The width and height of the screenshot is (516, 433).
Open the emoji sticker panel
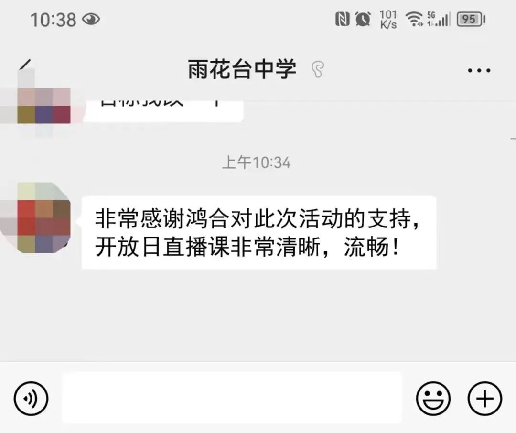point(433,399)
